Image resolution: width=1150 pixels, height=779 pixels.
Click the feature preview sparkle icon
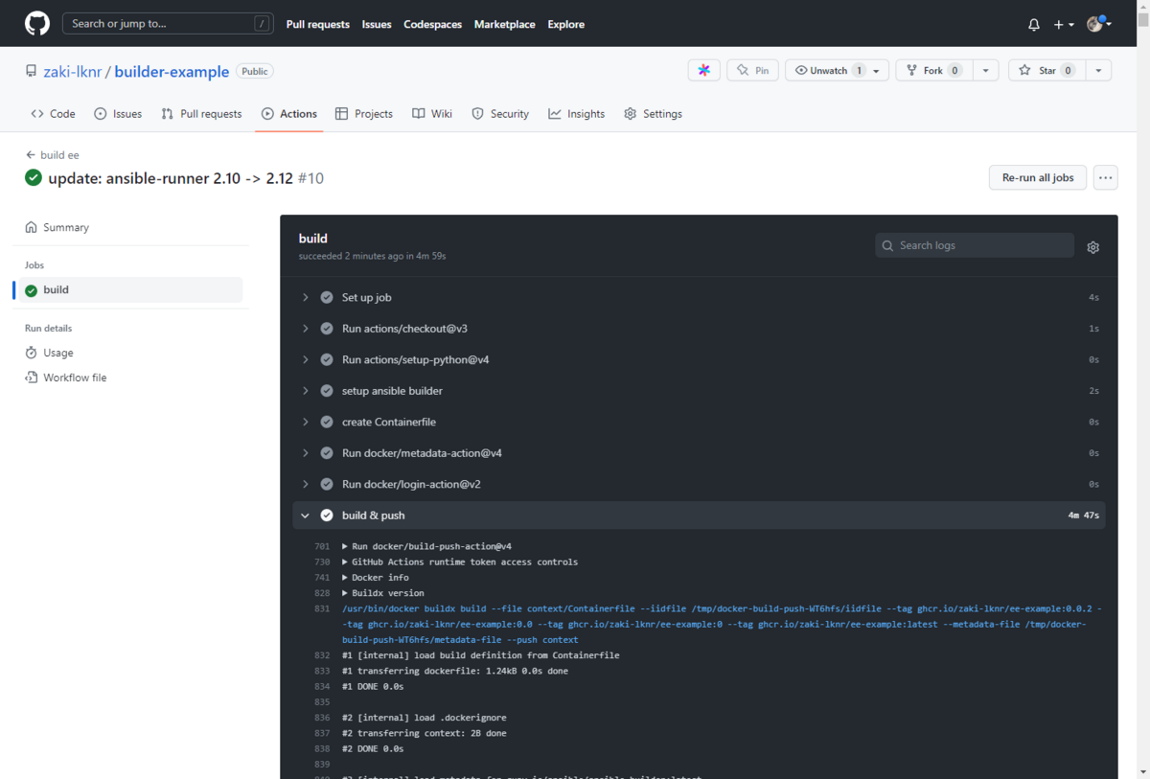coord(703,69)
